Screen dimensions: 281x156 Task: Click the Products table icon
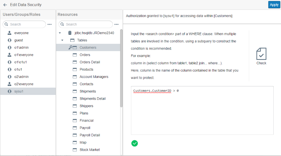coord(75,69)
